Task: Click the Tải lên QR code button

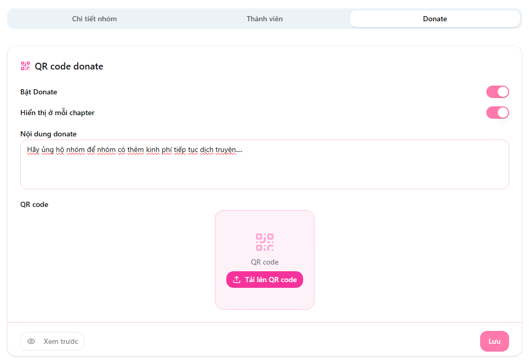Action: pyautogui.click(x=265, y=280)
